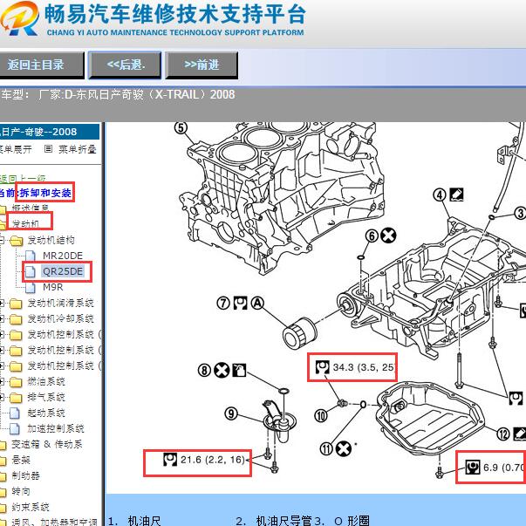Open the 发动机 tree item
Image resolution: width=526 pixels, height=526 pixels.
[25, 224]
